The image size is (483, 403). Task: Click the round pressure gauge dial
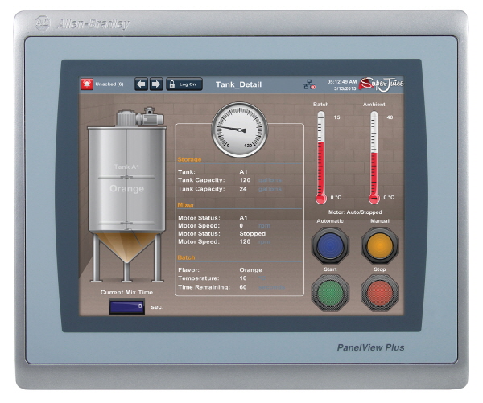(x=237, y=130)
